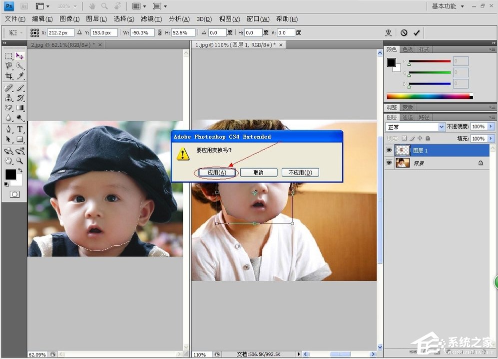Screen dimensions: 498x359
Task: Click the X position input field
Action: (60, 33)
